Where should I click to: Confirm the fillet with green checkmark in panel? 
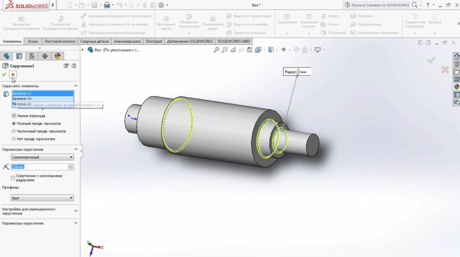click(4, 74)
